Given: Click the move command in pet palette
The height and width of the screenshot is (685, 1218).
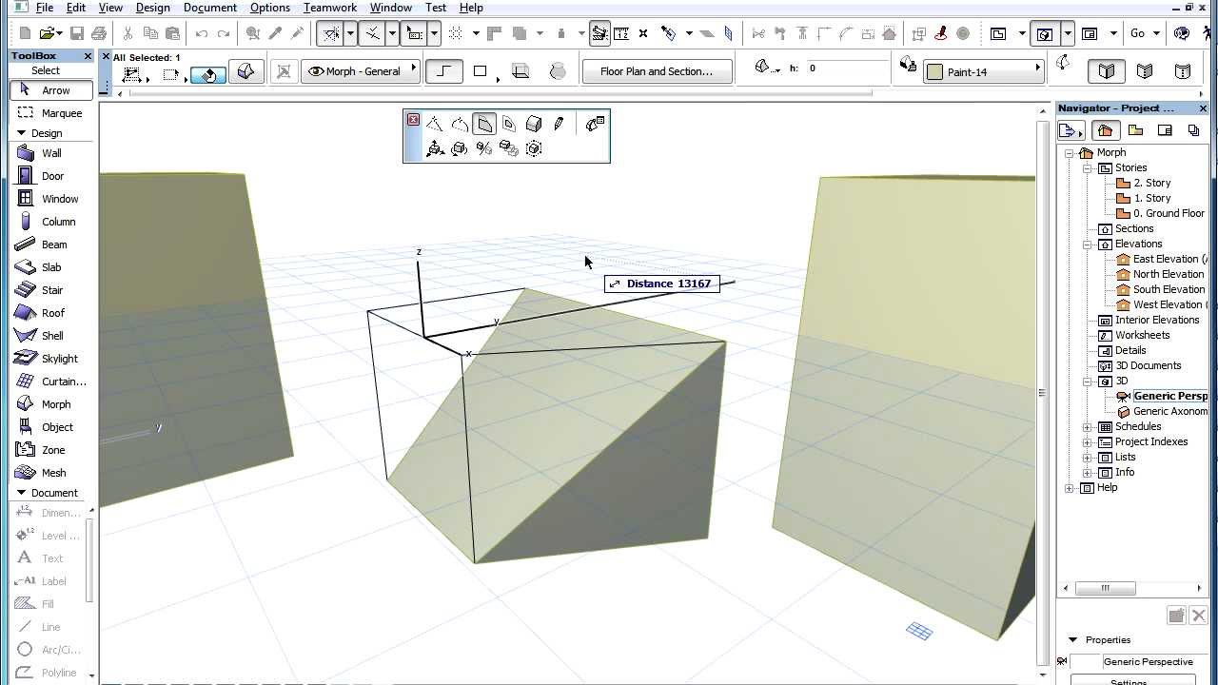Looking at the screenshot, I should (x=435, y=148).
